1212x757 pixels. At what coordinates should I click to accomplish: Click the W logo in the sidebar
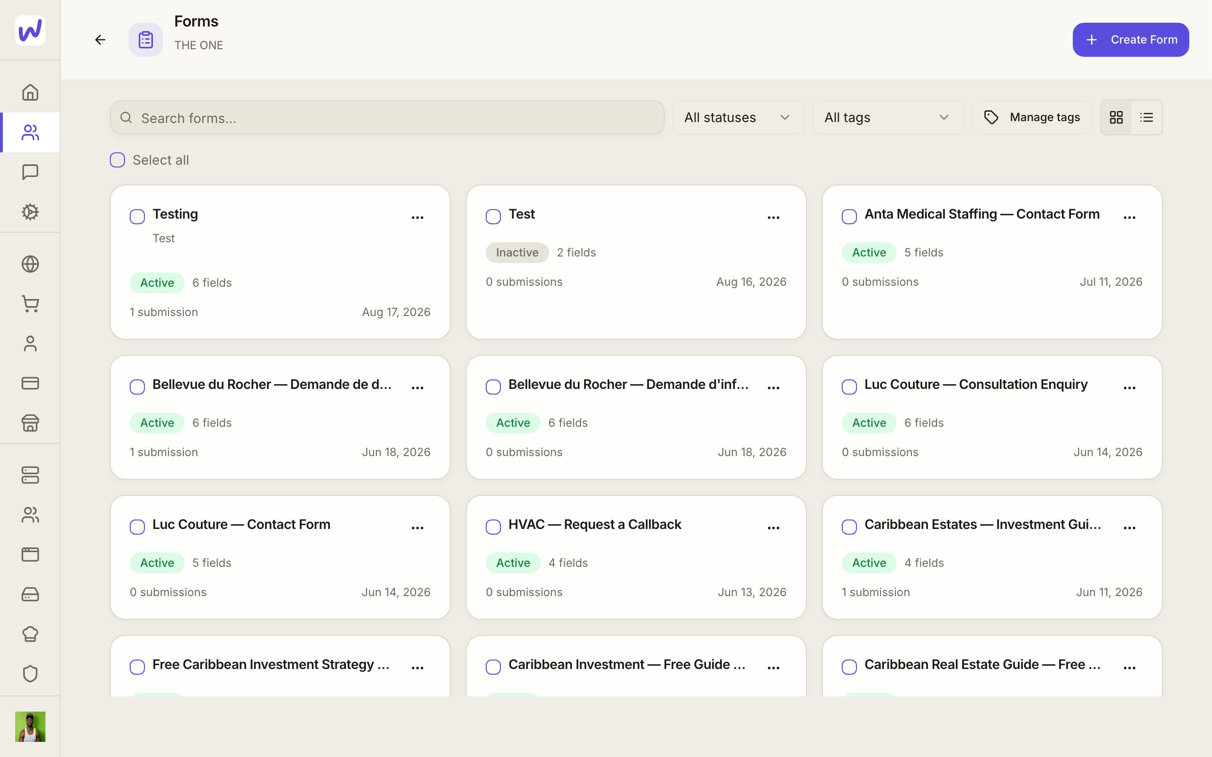click(30, 30)
